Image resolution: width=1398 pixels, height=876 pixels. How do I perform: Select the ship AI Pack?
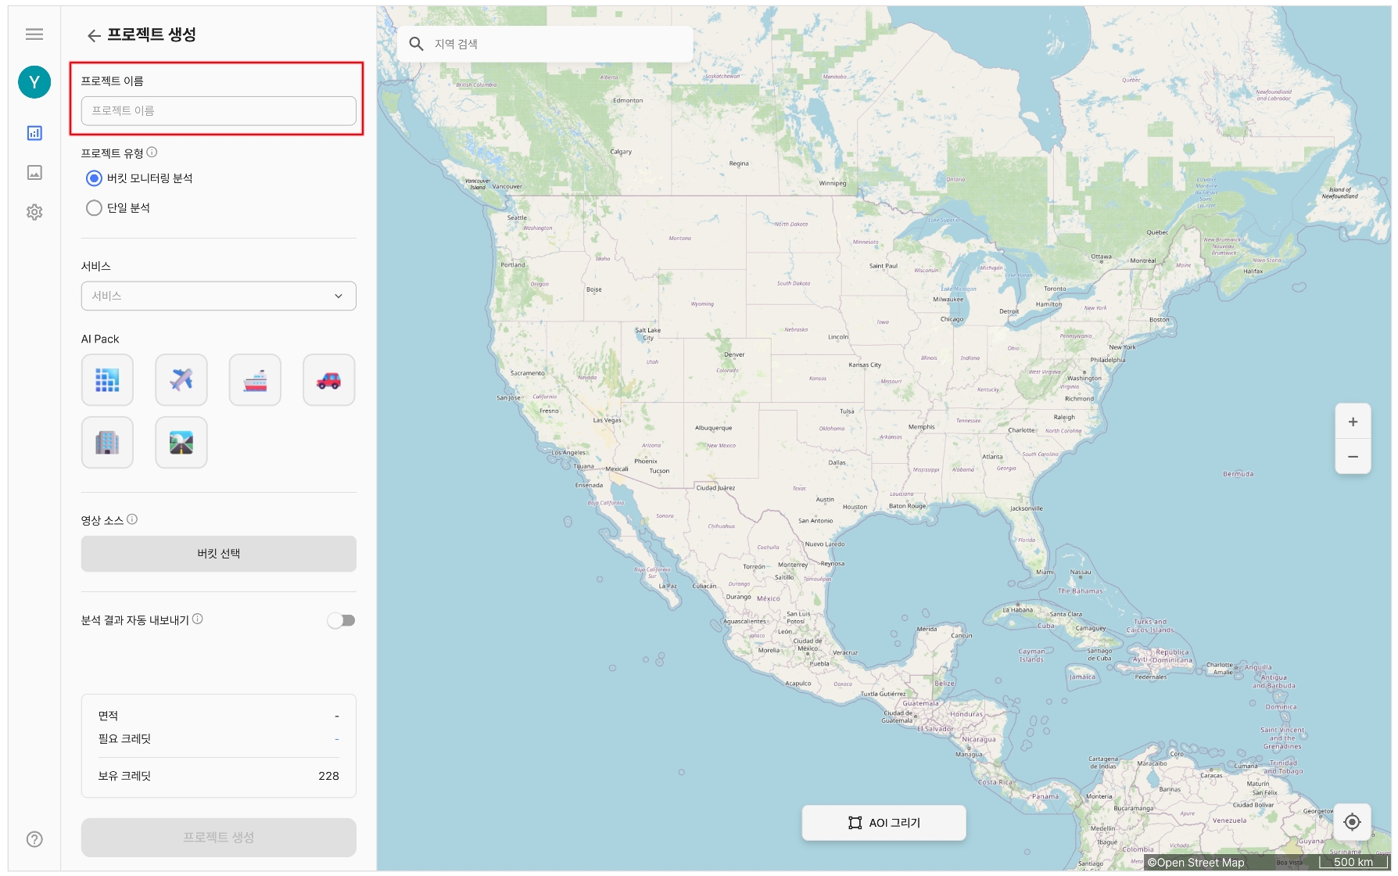coord(255,380)
